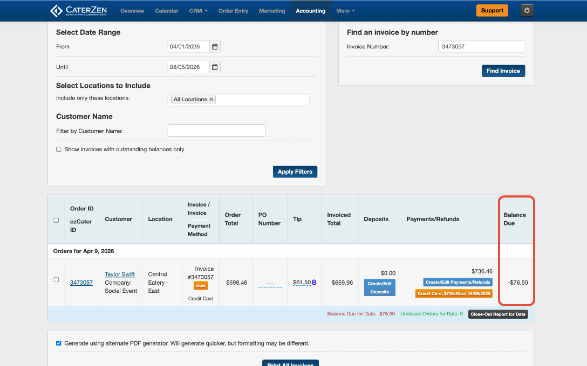The width and height of the screenshot is (587, 366).
Task: Open Create/Edit Deposits
Action: 380,287
